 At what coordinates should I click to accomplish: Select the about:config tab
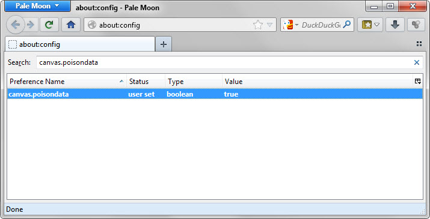click(80, 44)
